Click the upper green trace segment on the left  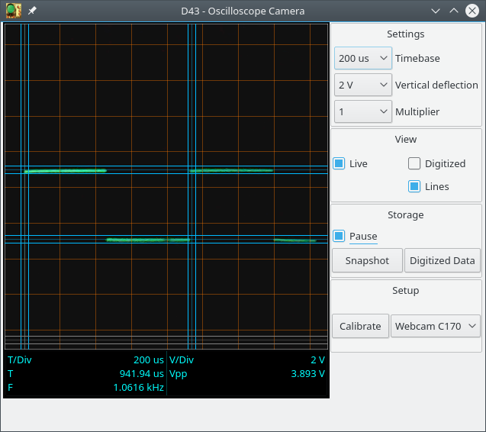click(66, 170)
